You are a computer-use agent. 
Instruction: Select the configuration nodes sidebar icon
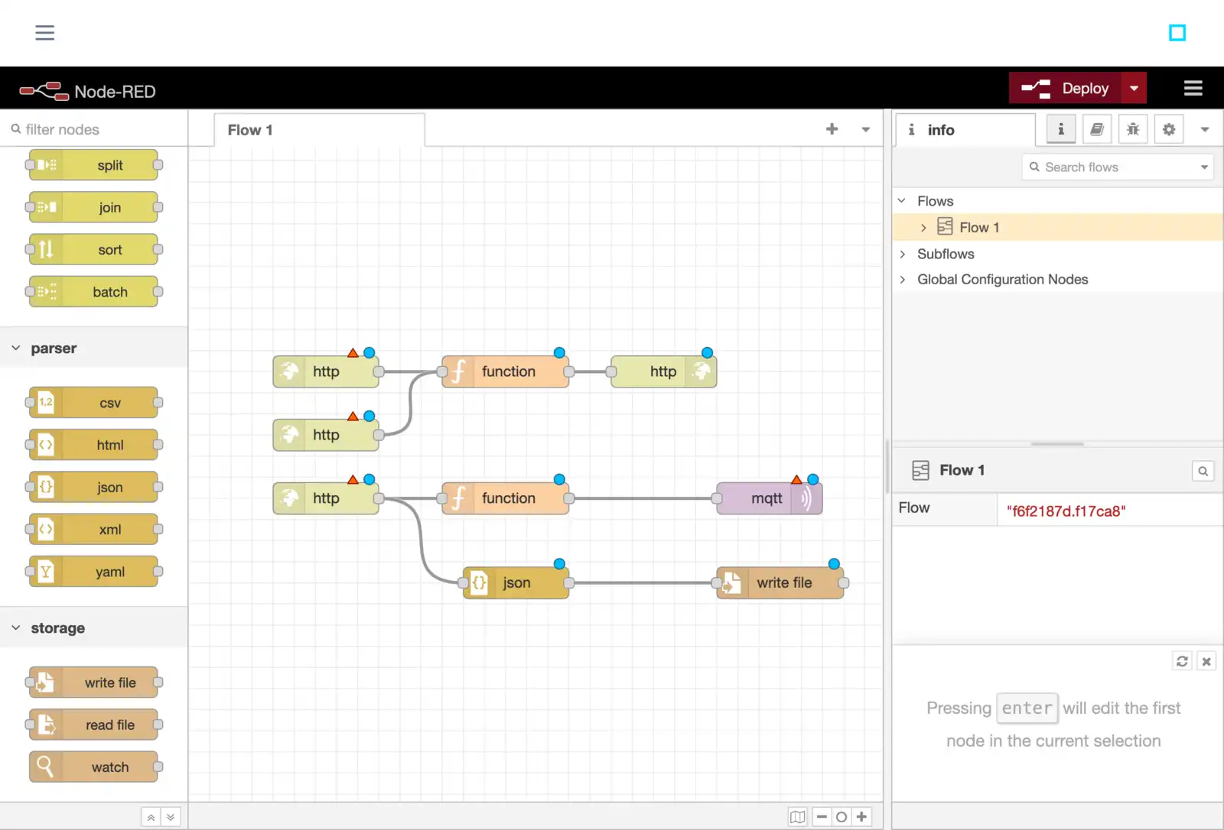tap(1168, 129)
